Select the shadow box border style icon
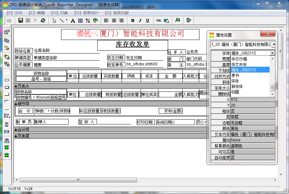The width and height of the screenshot is (289, 194). [x=7, y=87]
